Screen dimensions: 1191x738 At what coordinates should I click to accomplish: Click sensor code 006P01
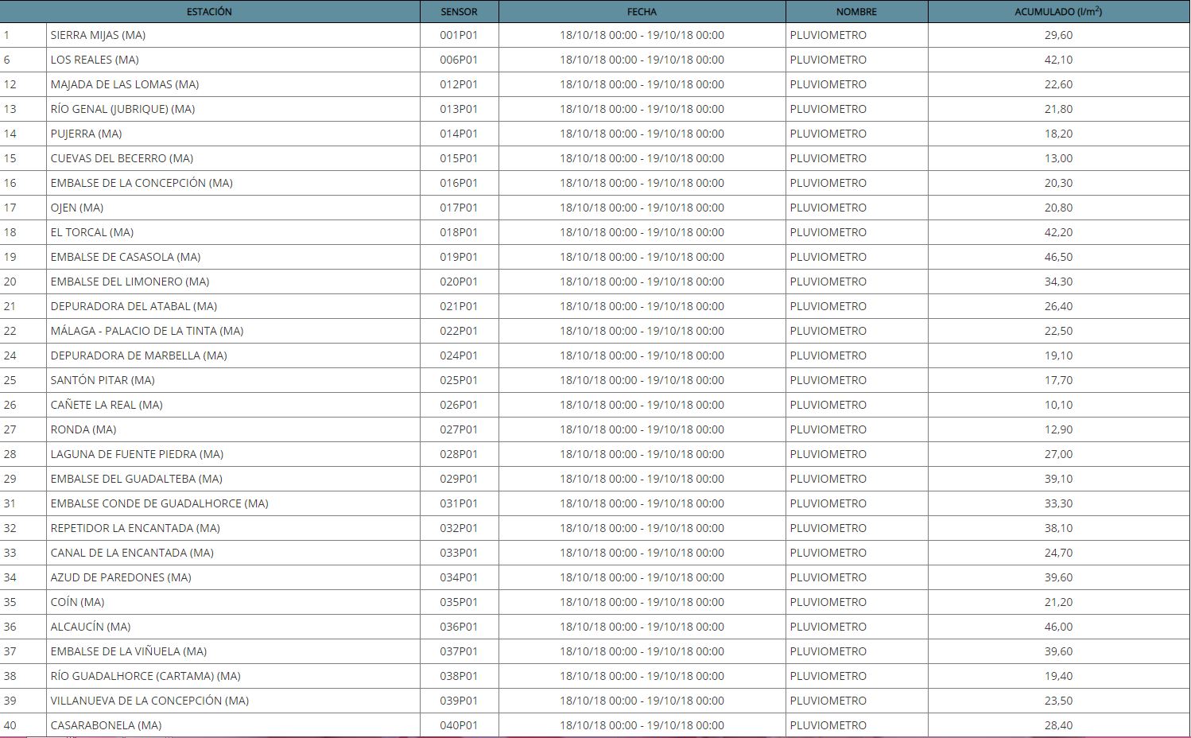click(459, 60)
